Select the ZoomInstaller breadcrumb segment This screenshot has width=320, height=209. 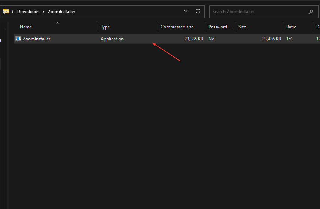coord(61,12)
